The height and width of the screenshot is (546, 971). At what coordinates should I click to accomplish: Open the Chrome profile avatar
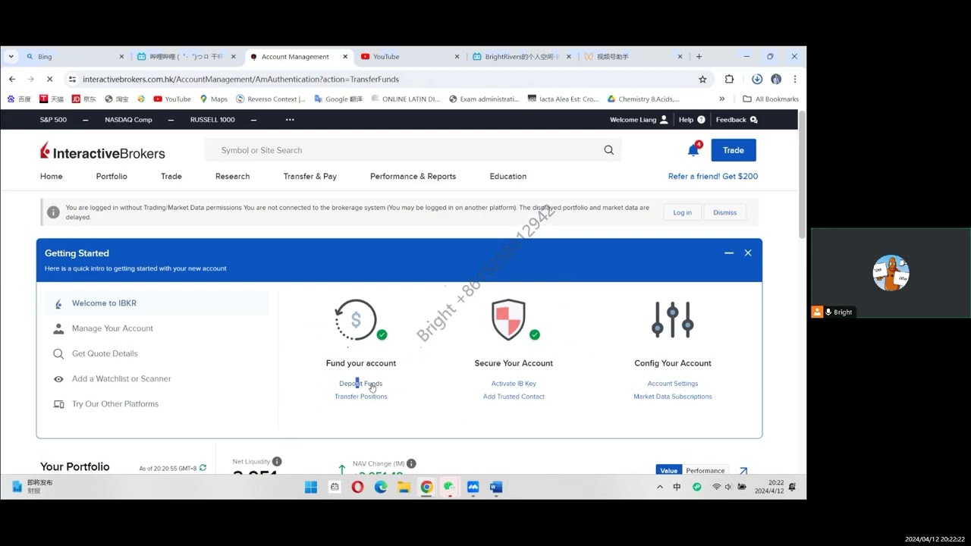pyautogui.click(x=776, y=79)
